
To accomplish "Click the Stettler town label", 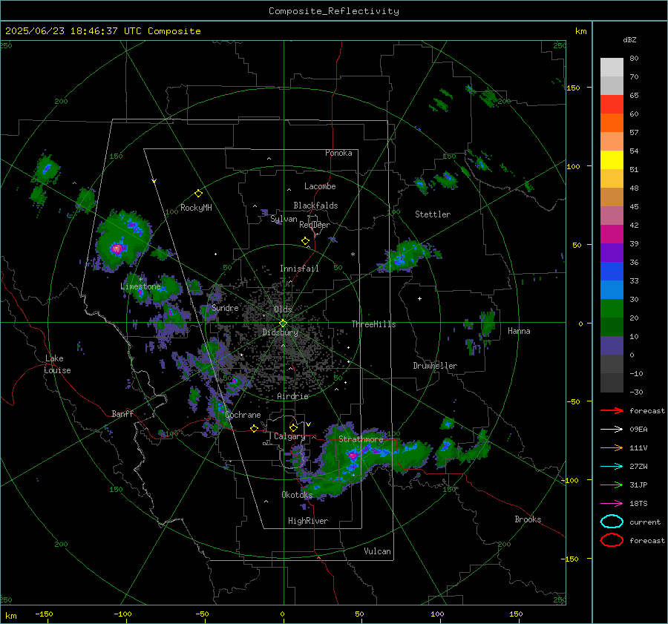I will click(433, 214).
